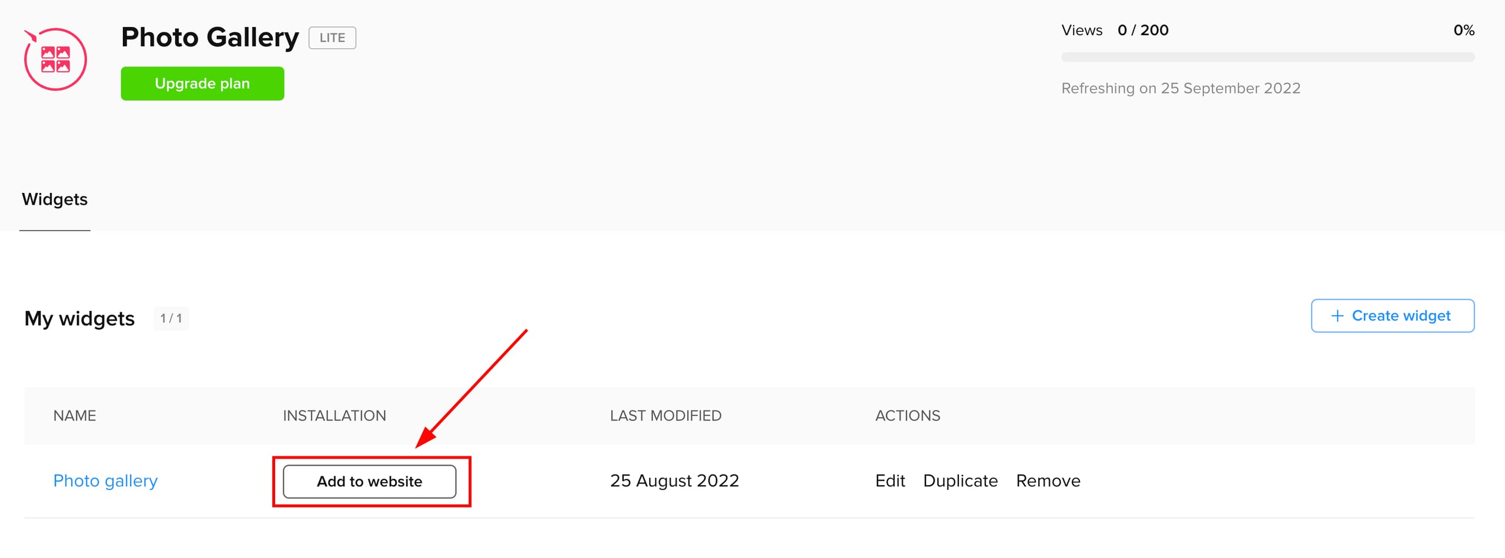Click the plus icon in Create widget
1505x558 pixels.
point(1337,316)
